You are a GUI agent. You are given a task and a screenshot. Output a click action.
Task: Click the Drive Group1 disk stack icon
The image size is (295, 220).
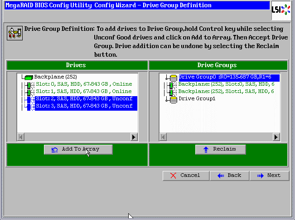[x=173, y=99]
